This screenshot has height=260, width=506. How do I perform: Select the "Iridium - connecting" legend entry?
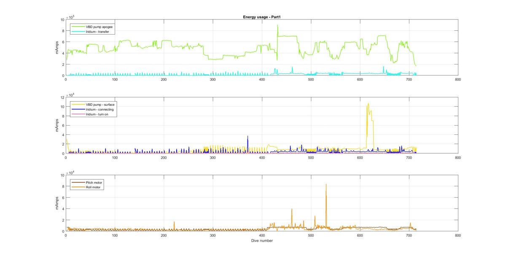(x=100, y=109)
